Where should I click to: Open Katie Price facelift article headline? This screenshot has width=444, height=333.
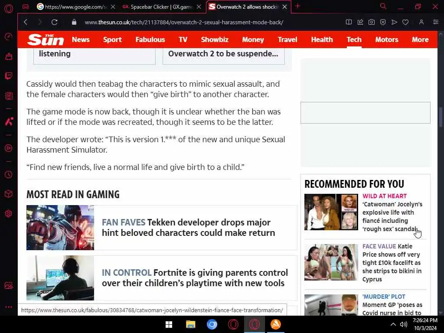click(392, 263)
